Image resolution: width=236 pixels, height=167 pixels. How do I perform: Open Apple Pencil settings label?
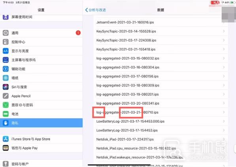tap(21, 96)
